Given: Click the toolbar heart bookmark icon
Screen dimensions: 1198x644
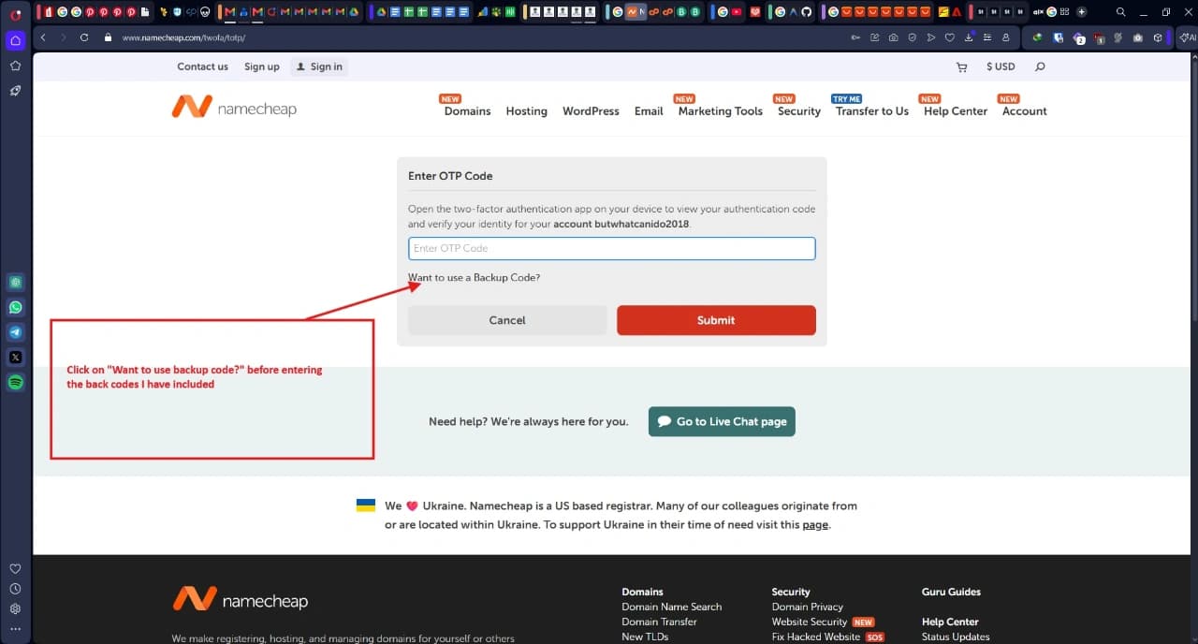Looking at the screenshot, I should (x=949, y=37).
